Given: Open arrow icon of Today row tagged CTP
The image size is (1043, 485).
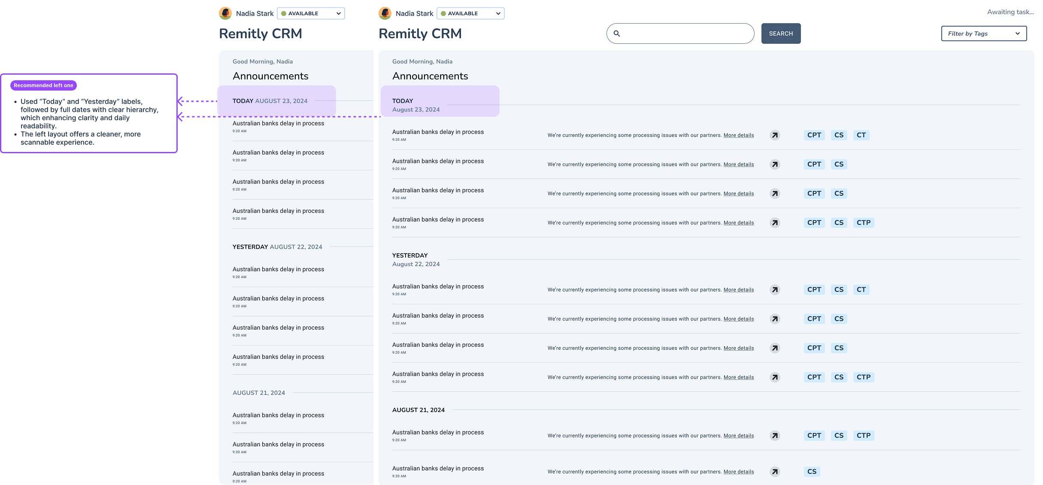Looking at the screenshot, I should click(775, 223).
